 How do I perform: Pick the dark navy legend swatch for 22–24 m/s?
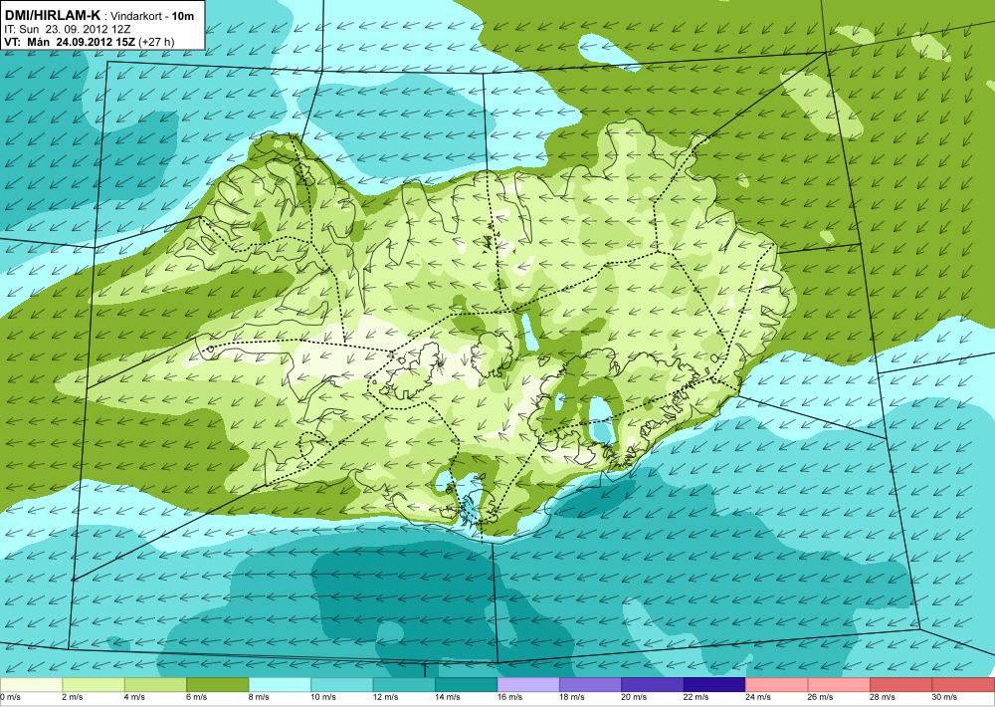715,685
